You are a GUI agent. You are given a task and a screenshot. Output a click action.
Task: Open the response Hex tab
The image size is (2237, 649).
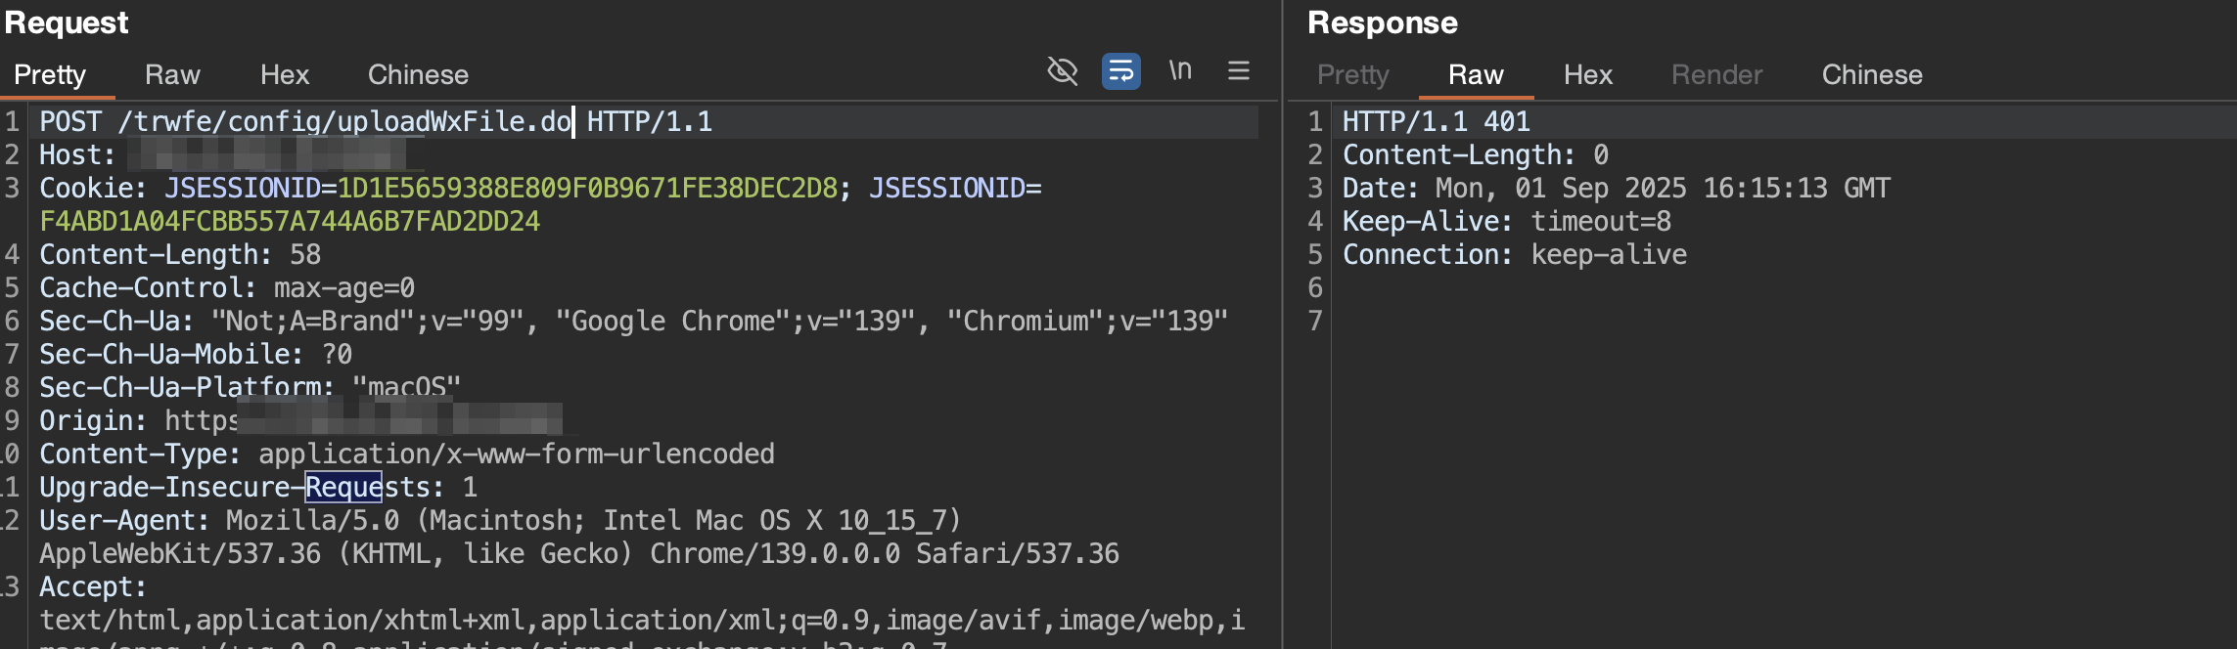click(1587, 75)
